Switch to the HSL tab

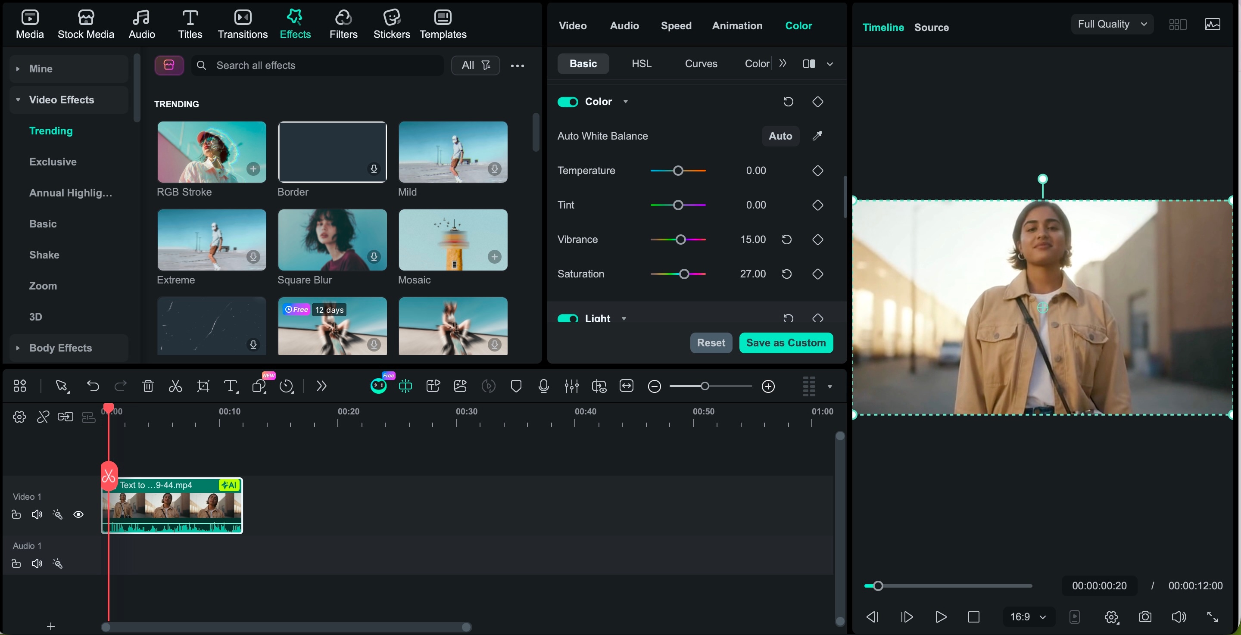tap(641, 64)
